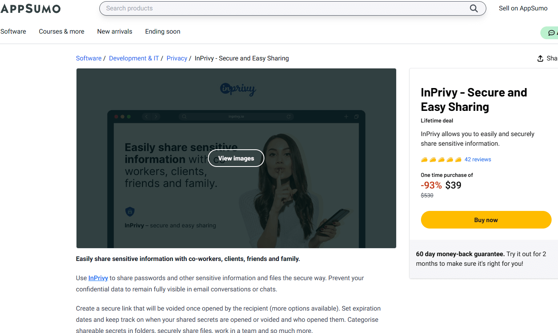The width and height of the screenshot is (558, 333).
Task: Click the One time purchase of label
Action: point(447,175)
